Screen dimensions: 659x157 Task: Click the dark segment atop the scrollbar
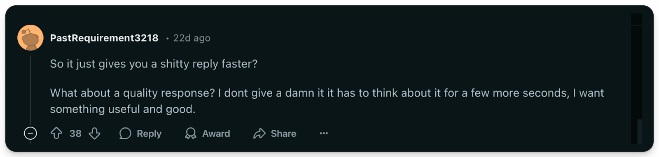point(636,19)
